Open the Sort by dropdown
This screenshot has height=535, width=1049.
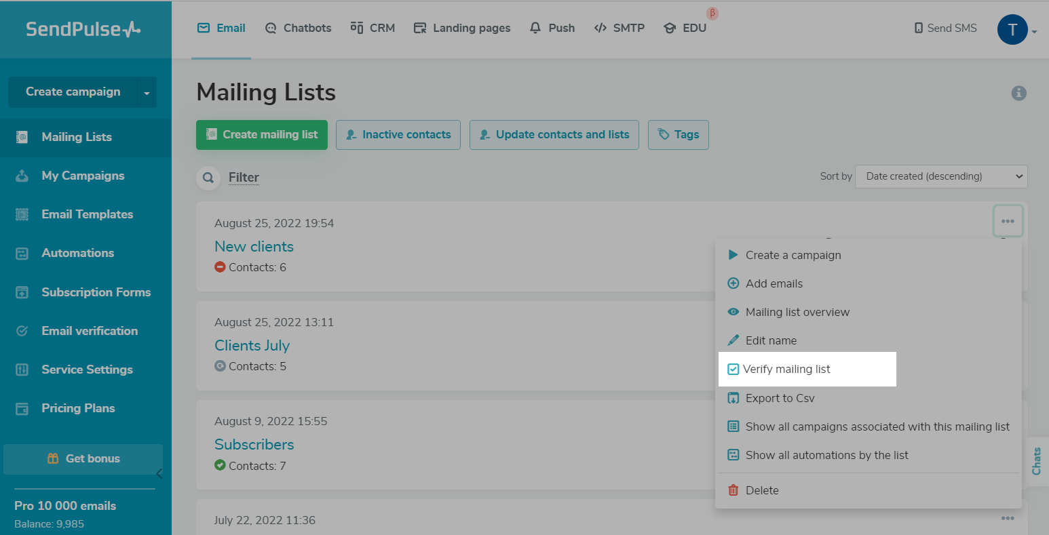(x=941, y=176)
